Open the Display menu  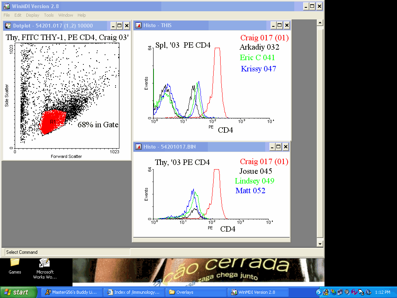point(33,15)
